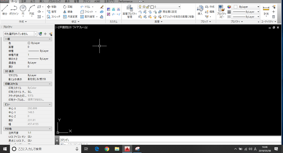Screen dimensions: 283x153
Task: Switch to the 出力 ribbon tab
Action: coord(33,1)
